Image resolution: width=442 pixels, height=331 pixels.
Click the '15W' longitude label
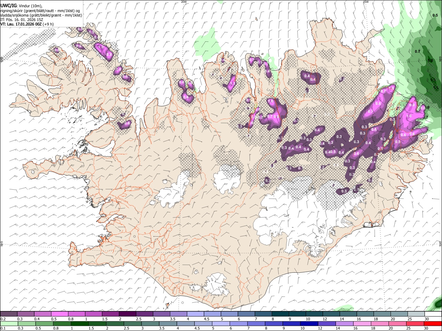click(x=366, y=2)
